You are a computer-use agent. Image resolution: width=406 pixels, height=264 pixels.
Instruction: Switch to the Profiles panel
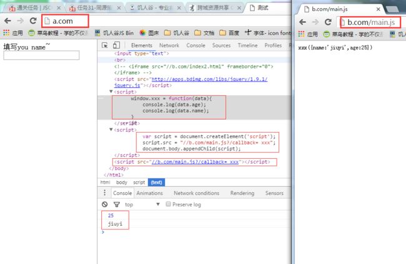click(x=273, y=45)
